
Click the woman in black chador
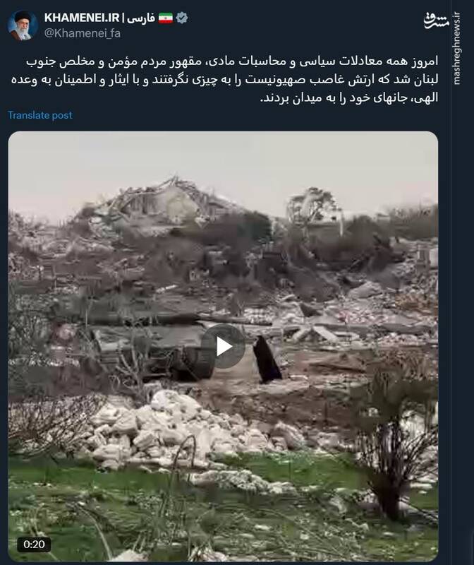tap(267, 359)
